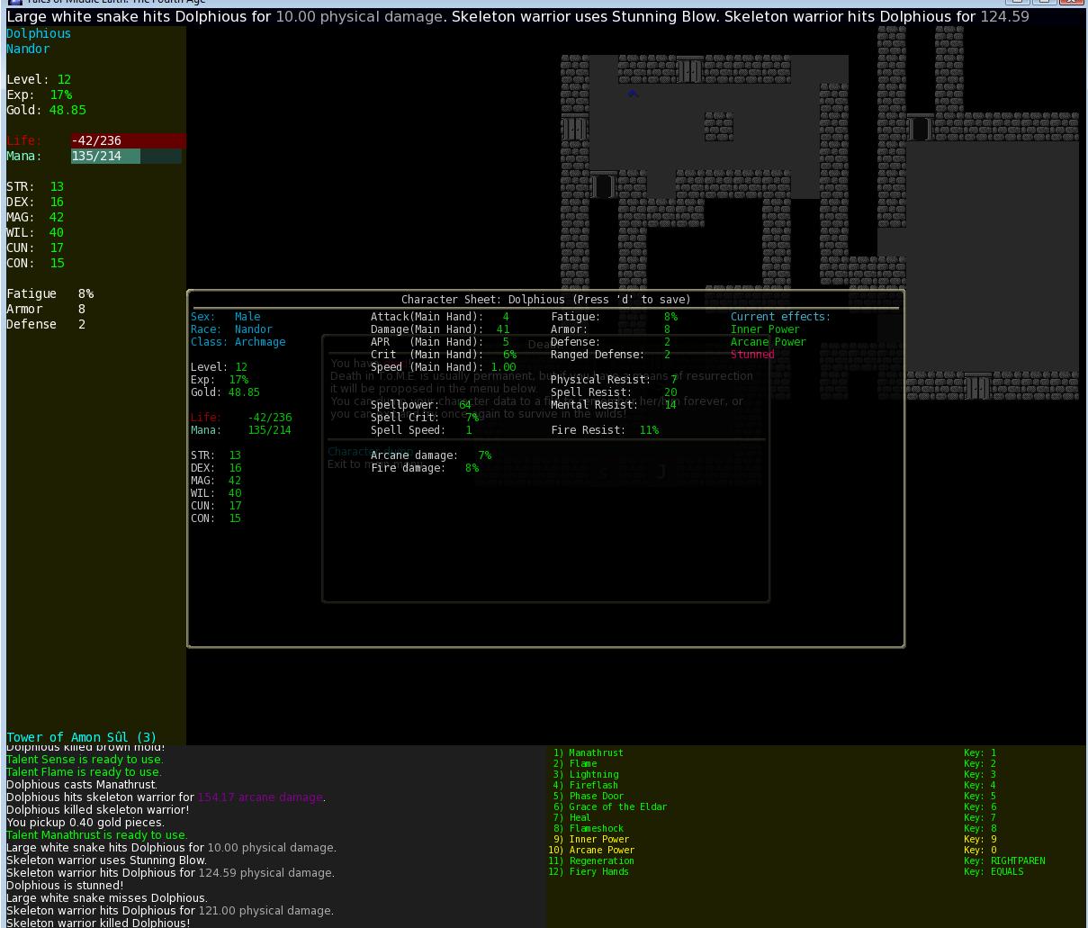This screenshot has height=928, width=1088.
Task: Click the red 'Stunned' current effect
Action: click(752, 355)
